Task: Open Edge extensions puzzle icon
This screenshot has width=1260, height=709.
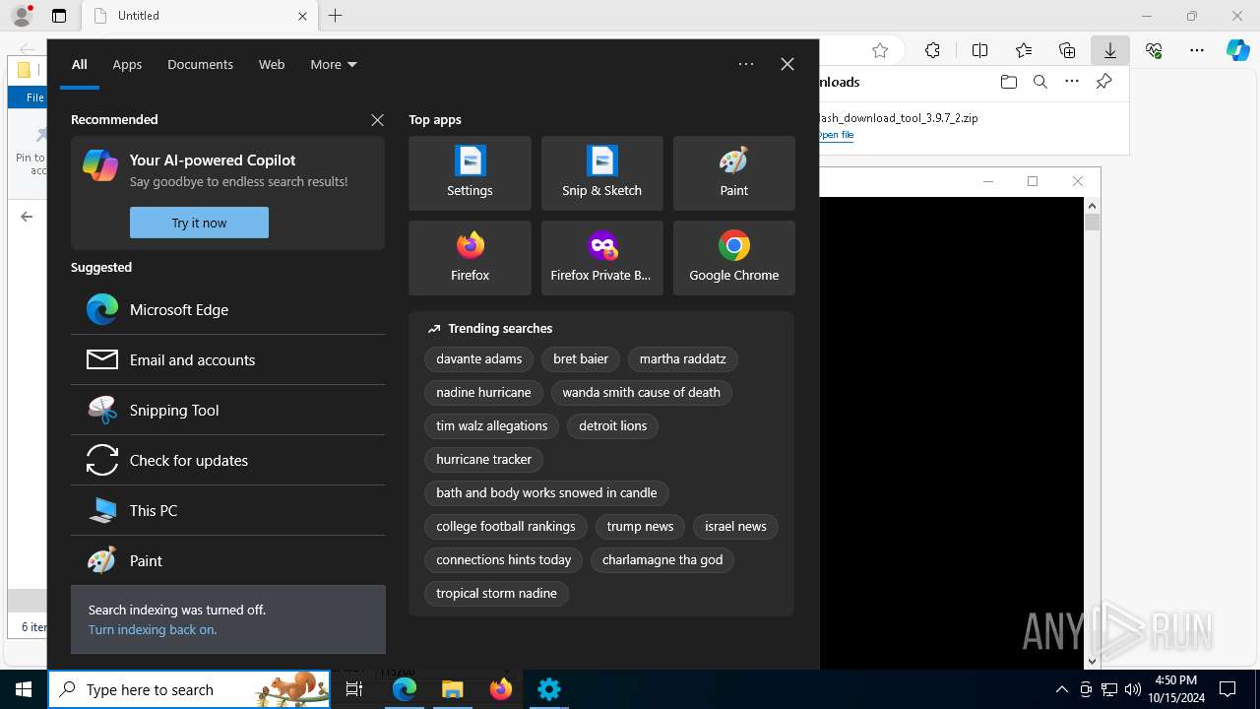Action: click(x=932, y=50)
